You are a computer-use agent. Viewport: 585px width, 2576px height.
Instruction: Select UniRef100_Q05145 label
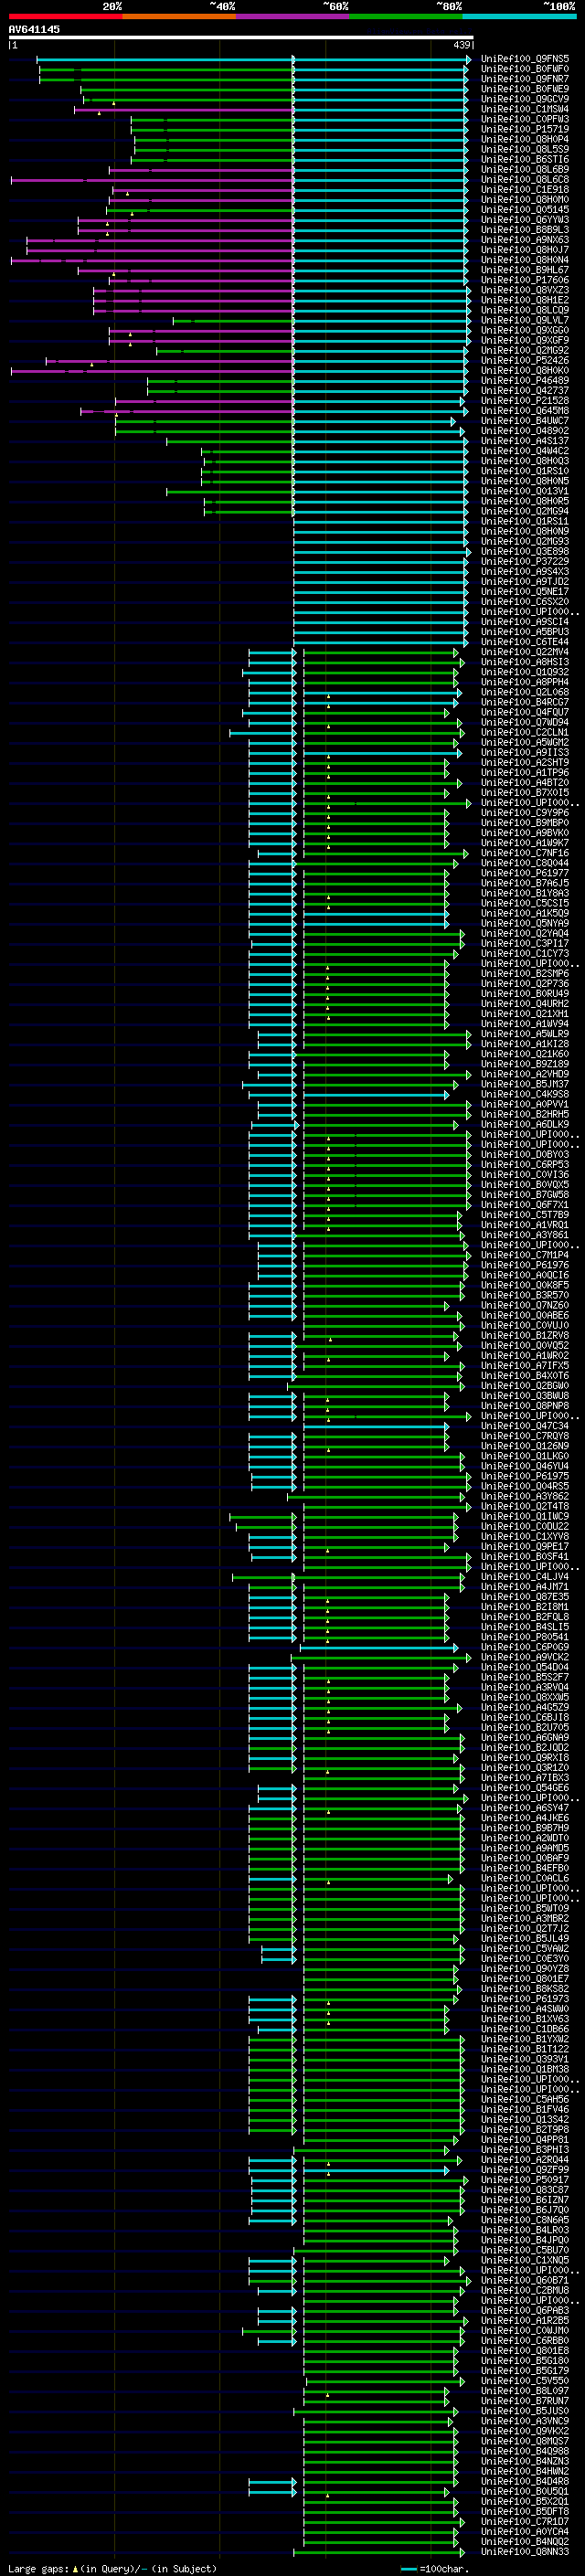tap(524, 210)
